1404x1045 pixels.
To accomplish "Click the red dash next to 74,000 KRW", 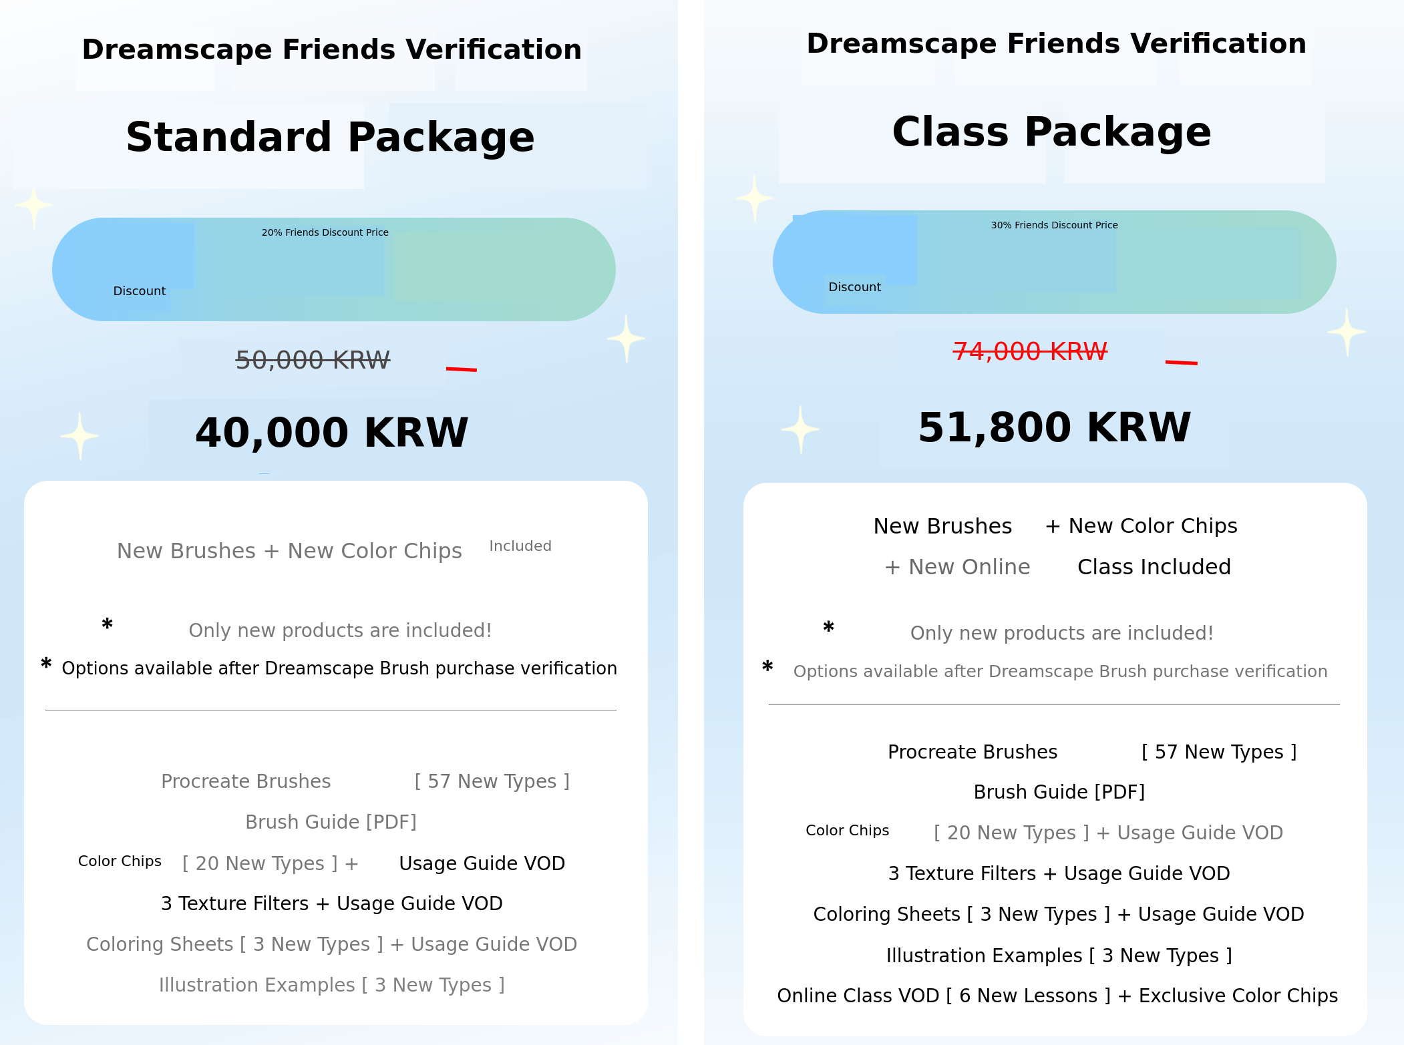I will tap(1181, 363).
